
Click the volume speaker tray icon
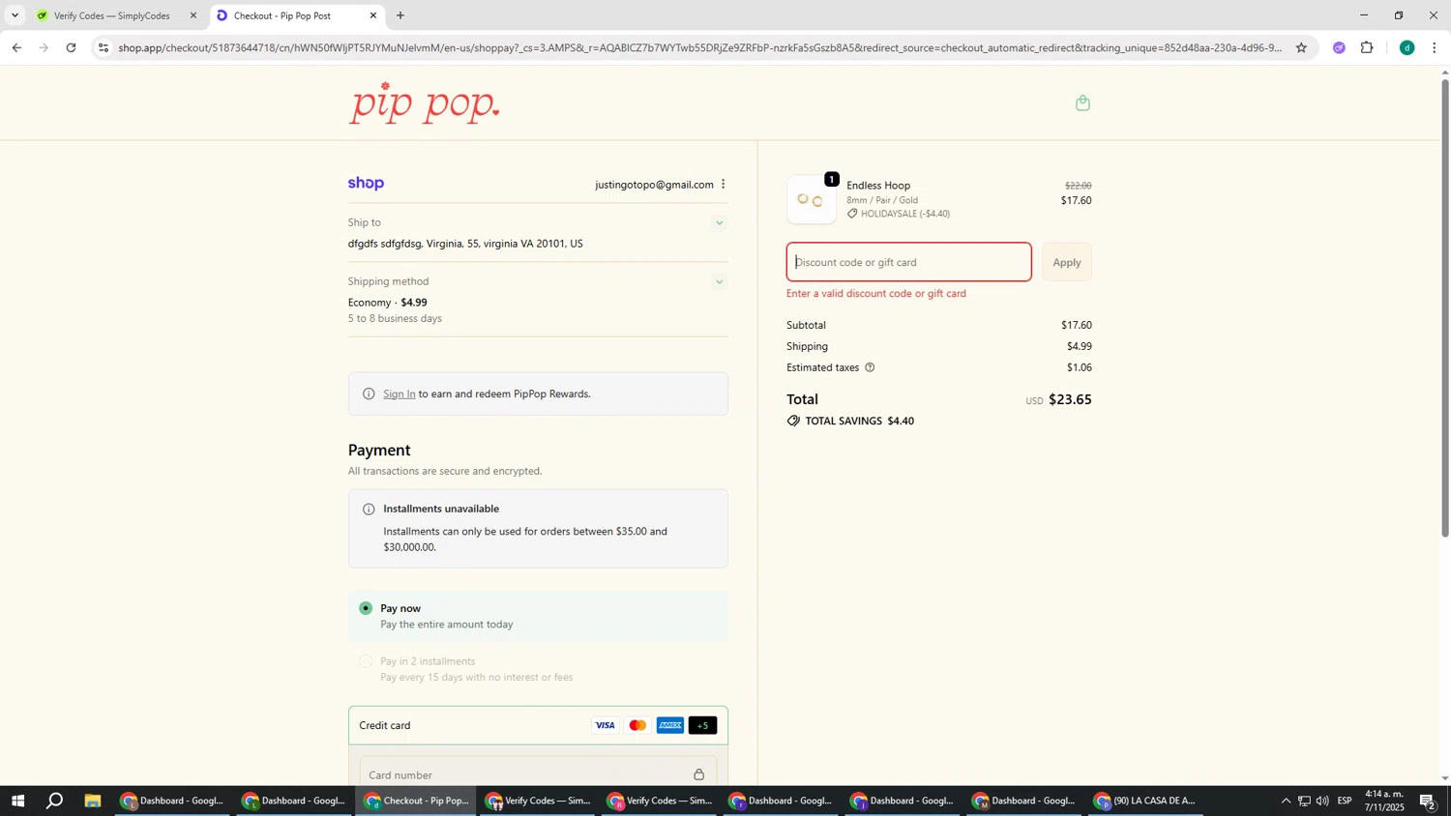point(1322,801)
